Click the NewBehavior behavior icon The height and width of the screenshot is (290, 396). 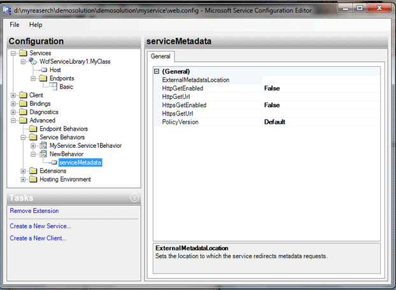43,154
